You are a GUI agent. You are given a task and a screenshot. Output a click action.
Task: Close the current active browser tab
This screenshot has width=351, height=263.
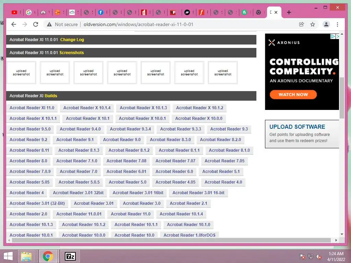point(276,13)
